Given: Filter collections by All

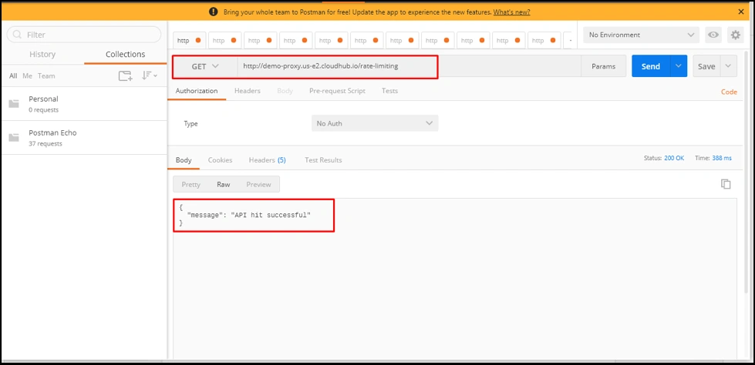Looking at the screenshot, I should pyautogui.click(x=13, y=76).
